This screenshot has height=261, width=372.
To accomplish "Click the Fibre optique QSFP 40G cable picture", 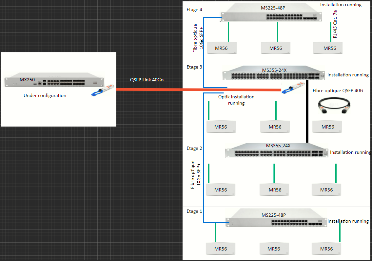I will point(334,105).
